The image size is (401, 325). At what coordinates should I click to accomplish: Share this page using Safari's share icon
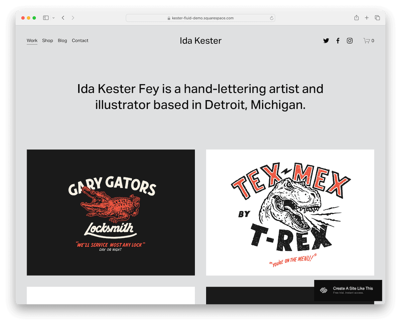click(x=356, y=18)
